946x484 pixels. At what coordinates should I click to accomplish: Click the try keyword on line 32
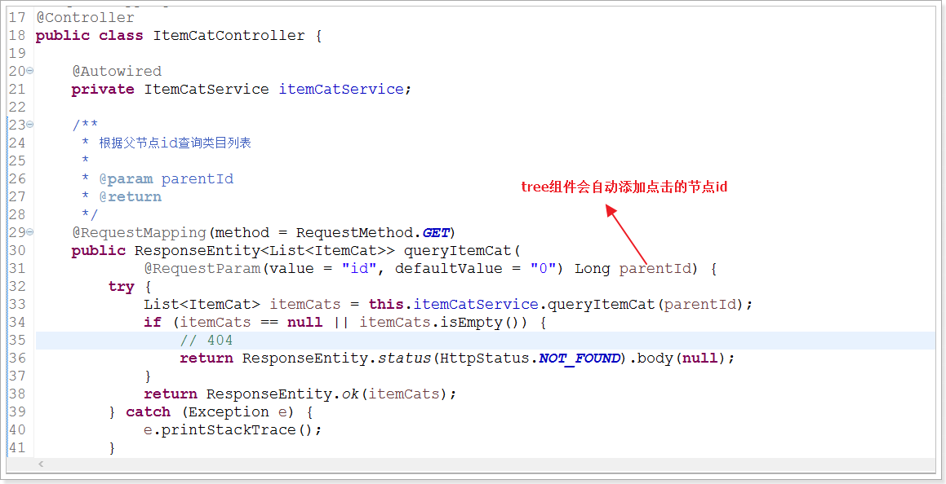coord(122,287)
